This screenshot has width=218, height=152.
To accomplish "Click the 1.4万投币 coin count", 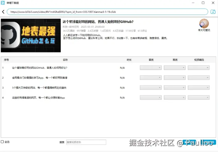I will 106,31.
